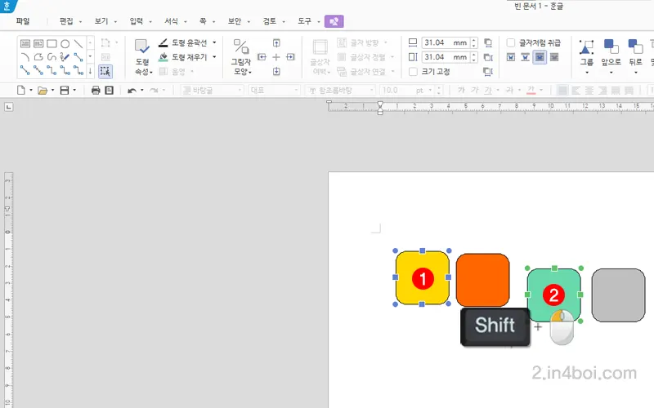Image resolution: width=654 pixels, height=408 pixels.
Task: Adjust the width field spinner arrows
Action: click(474, 42)
